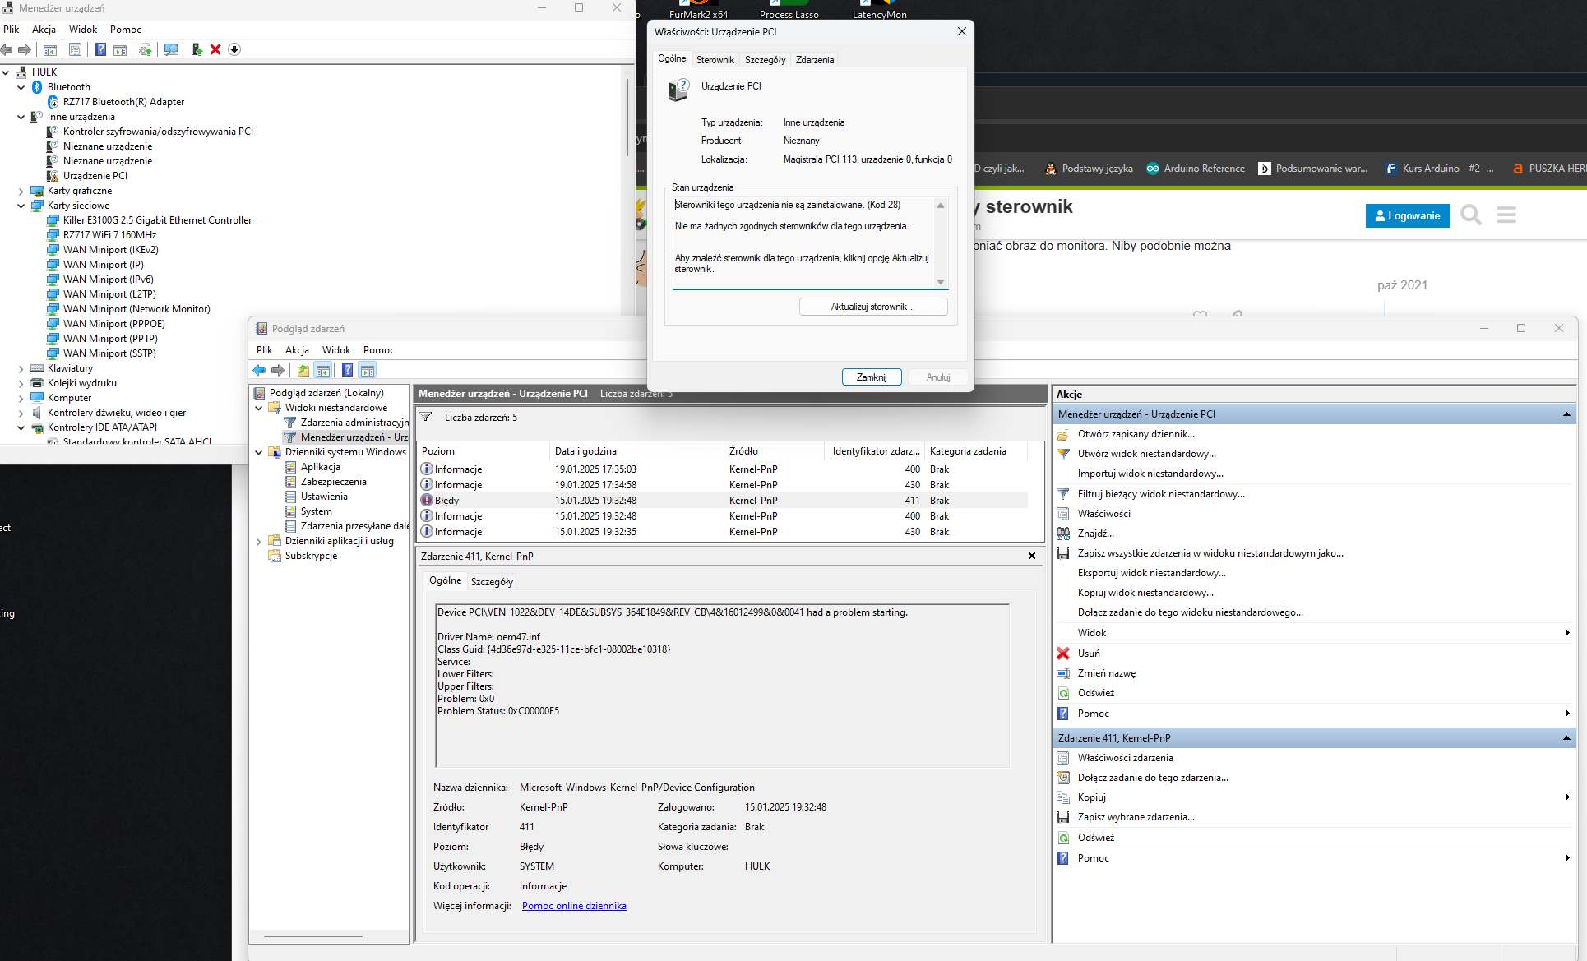Click the filter funnel icon above event list
The image size is (1587, 961).
tap(427, 417)
